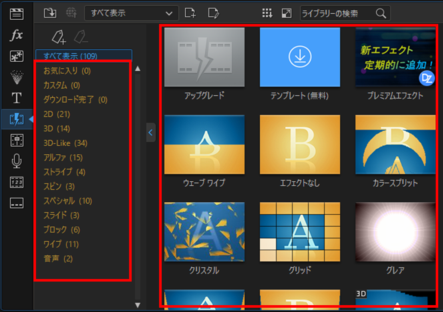443x312 pixels.
Task: Select the グリッド transition thumbnail
Action: click(300, 232)
